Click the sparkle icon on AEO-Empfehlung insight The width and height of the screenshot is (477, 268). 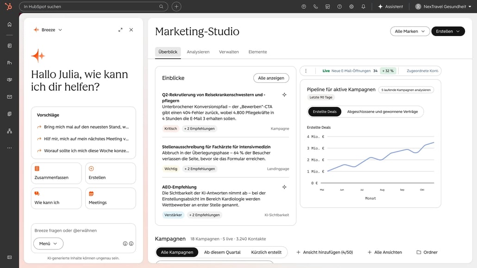[284, 187]
